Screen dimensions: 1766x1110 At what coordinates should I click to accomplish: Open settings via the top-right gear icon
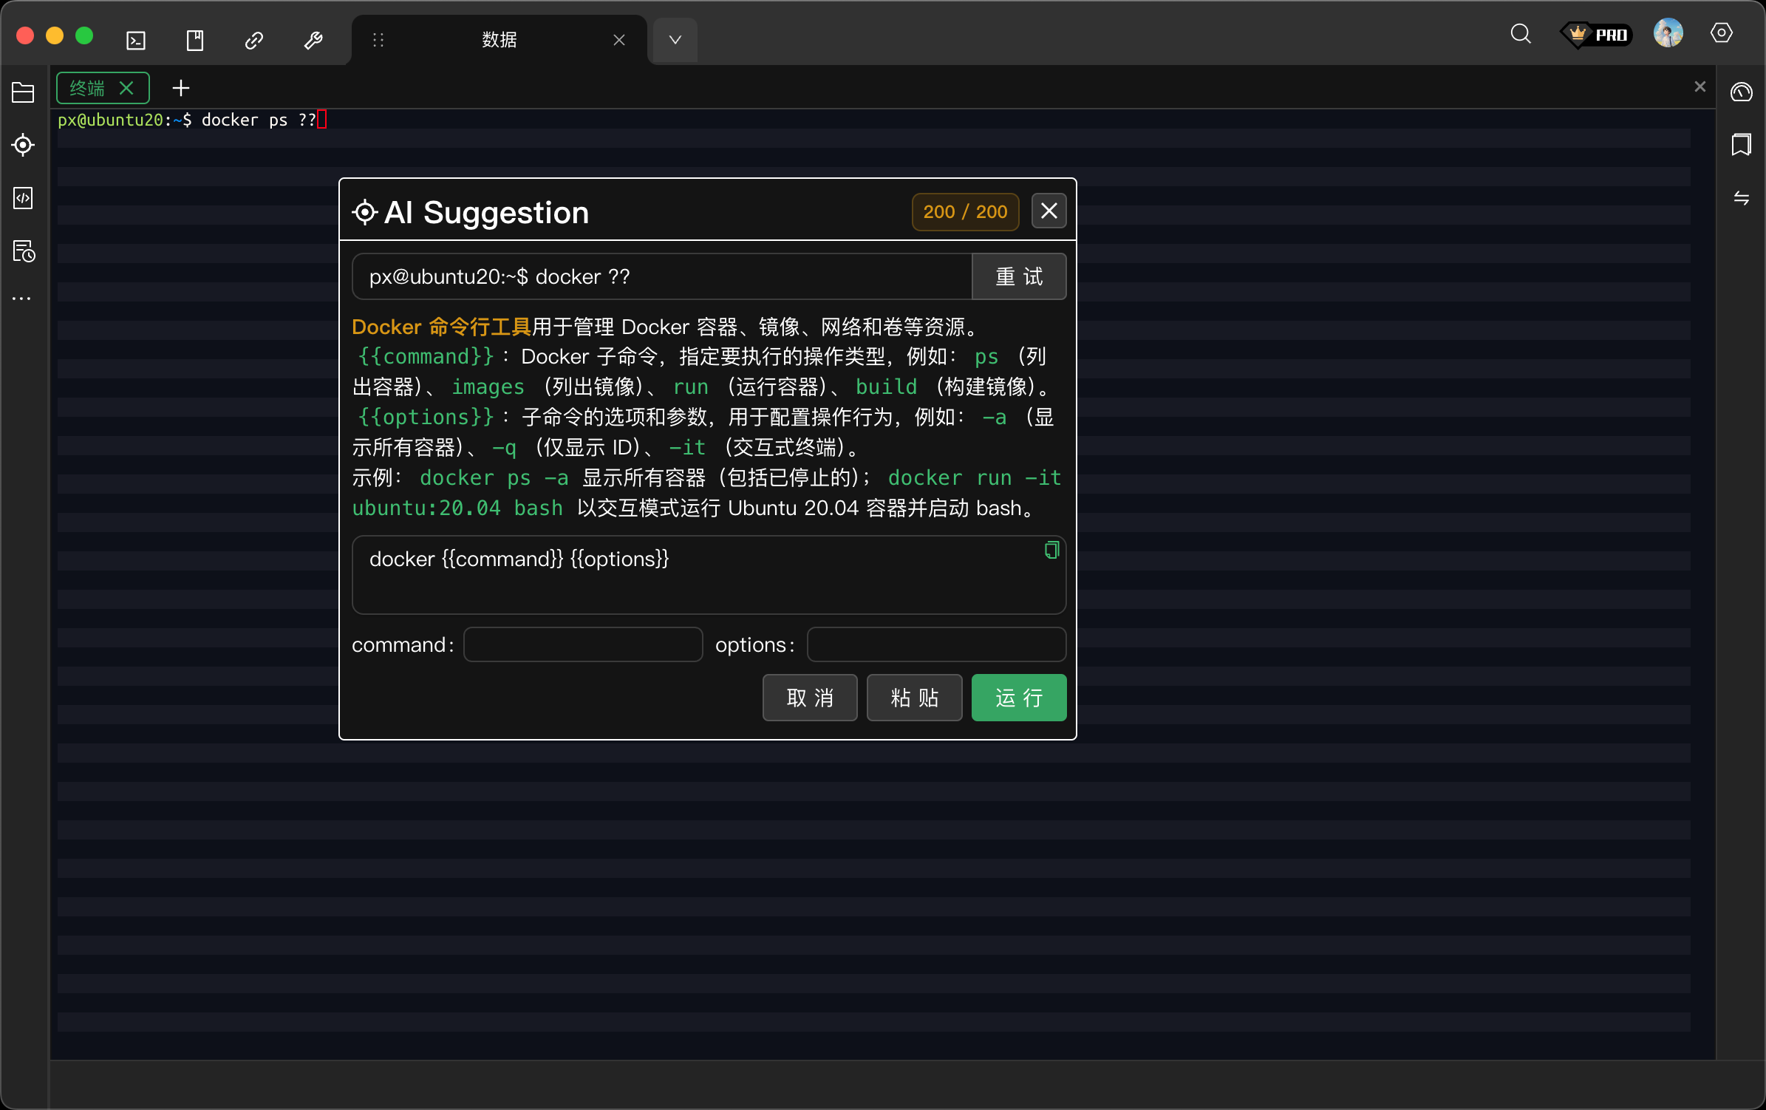coord(1722,33)
